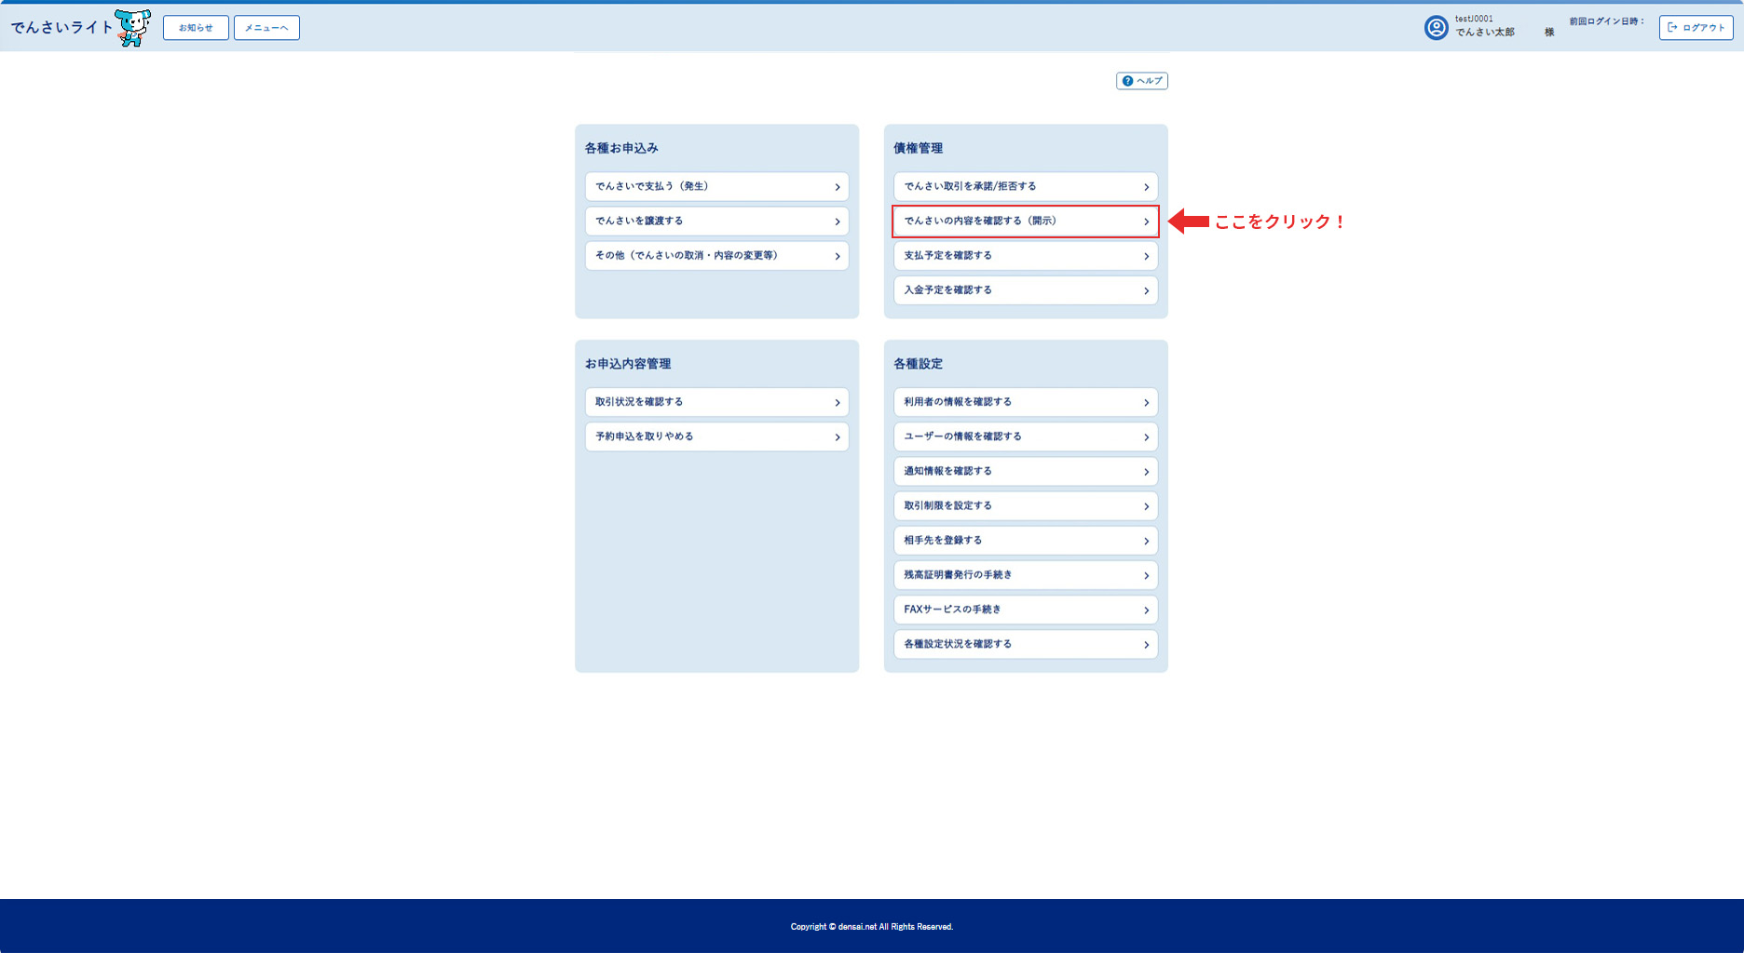The height and width of the screenshot is (953, 1744).
Task: Open 支払予定を確認する item
Action: coord(1026,255)
